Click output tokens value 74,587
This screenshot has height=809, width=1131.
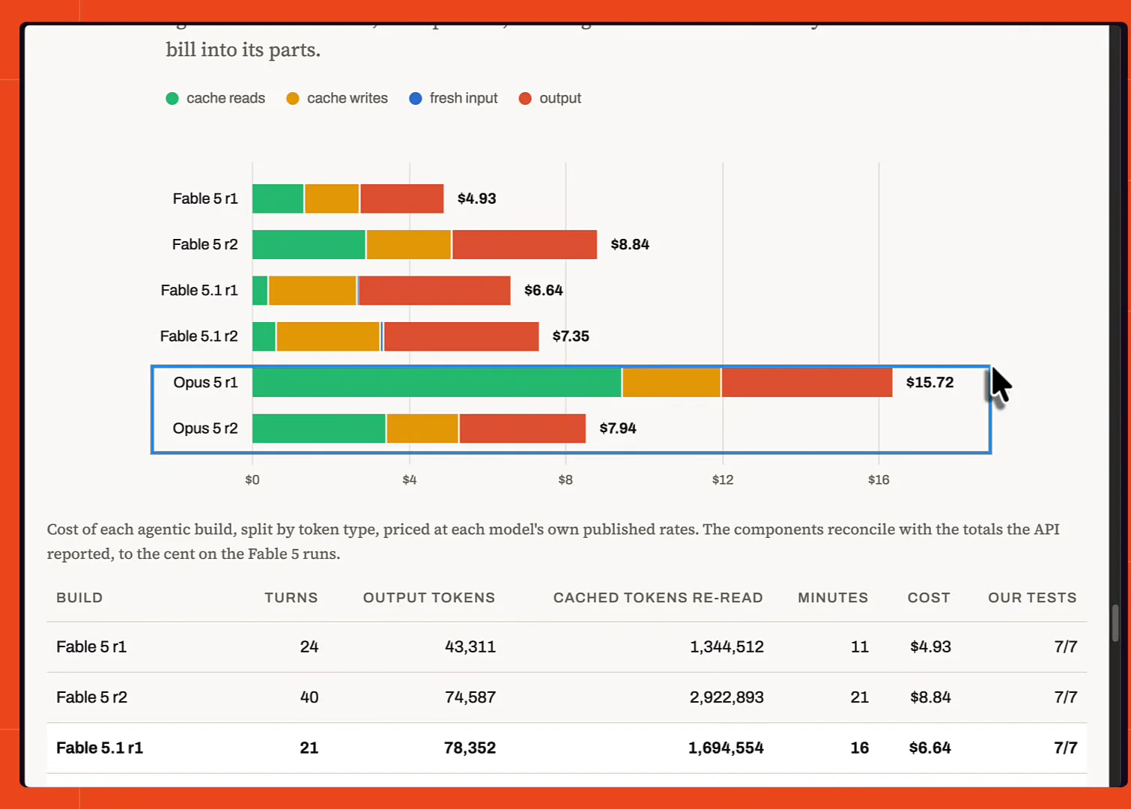470,697
